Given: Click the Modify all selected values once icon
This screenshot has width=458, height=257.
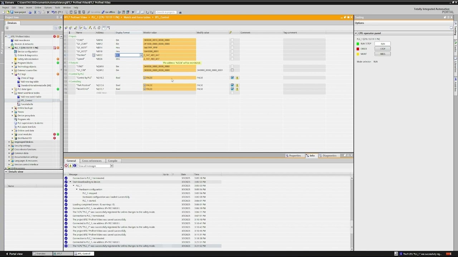Looking at the screenshot, I should click(x=90, y=27).
